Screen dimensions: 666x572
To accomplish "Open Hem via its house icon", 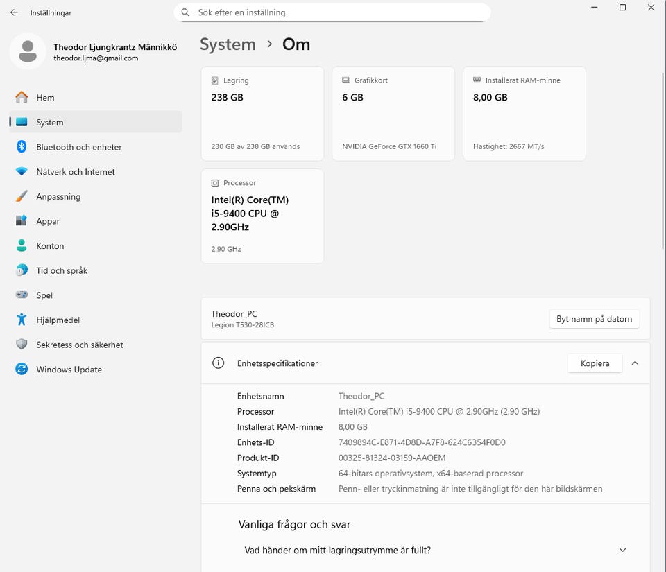I will point(22,98).
